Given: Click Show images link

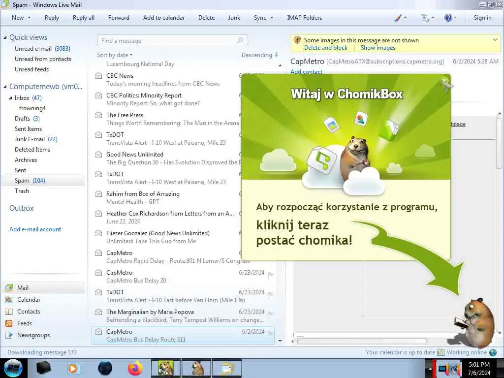Looking at the screenshot, I should click(378, 48).
